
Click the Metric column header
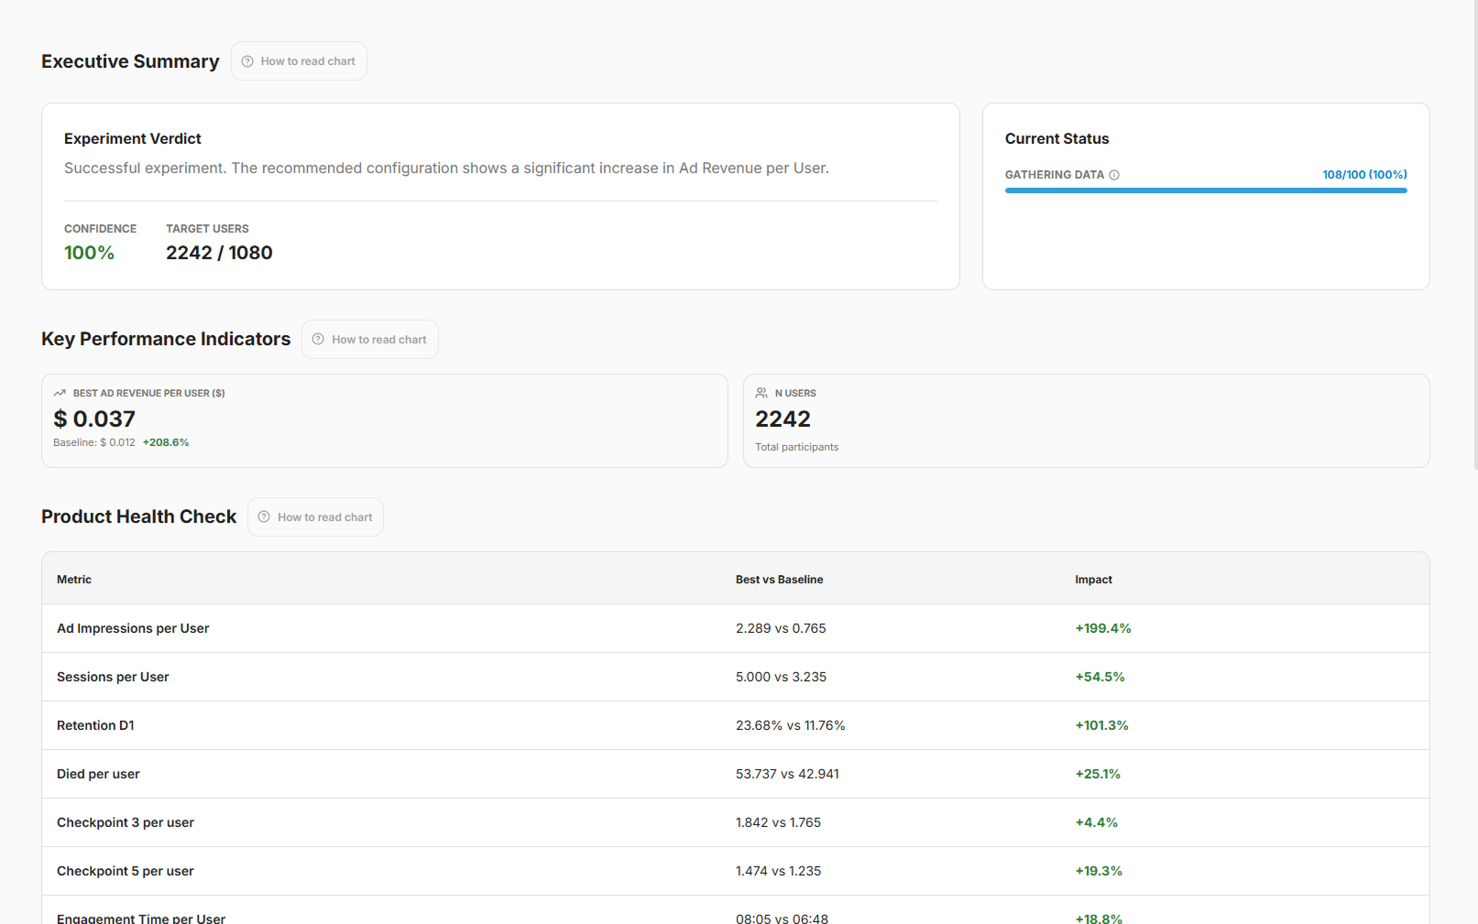pos(74,580)
